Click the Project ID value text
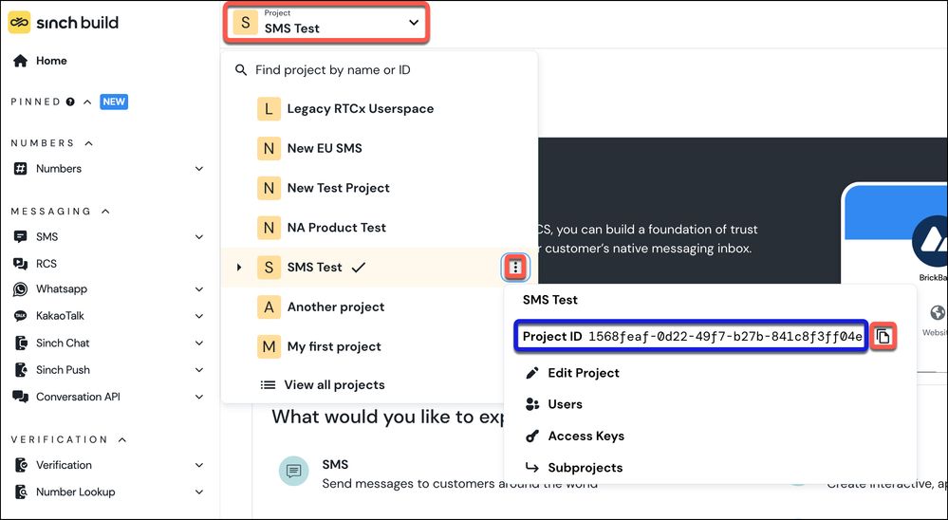 click(726, 337)
